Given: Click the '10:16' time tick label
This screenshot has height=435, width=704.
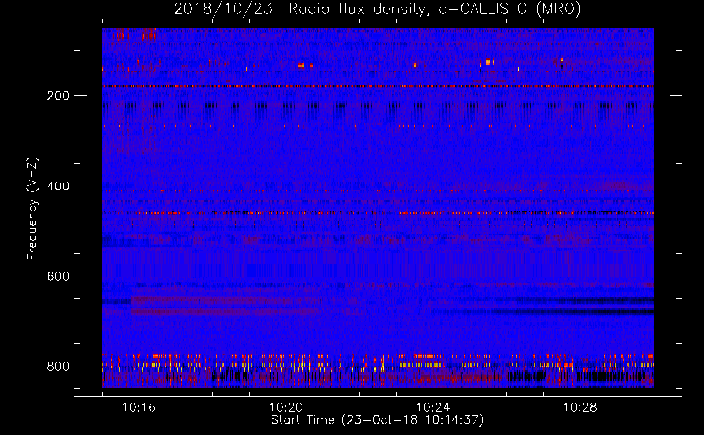Looking at the screenshot, I should click(139, 407).
